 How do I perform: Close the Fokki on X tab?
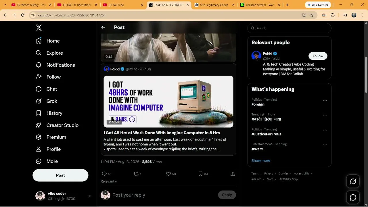(x=188, y=5)
